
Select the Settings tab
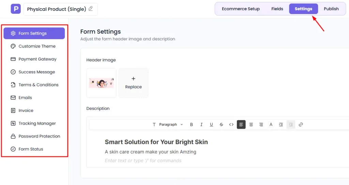pyautogui.click(x=303, y=9)
